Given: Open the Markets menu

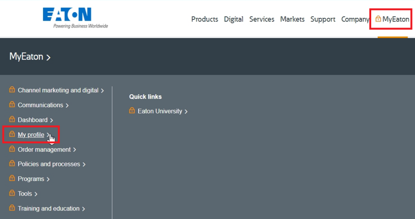Looking at the screenshot, I should tap(292, 19).
